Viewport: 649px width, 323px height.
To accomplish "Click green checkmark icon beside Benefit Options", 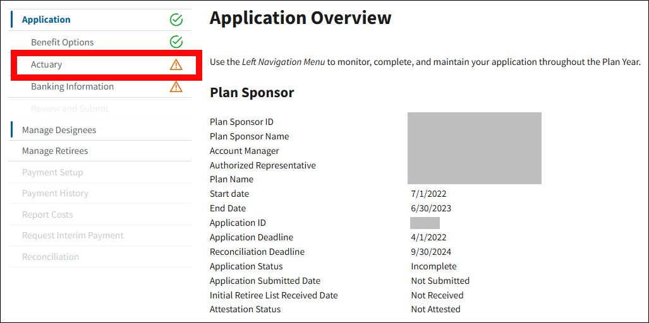I will (176, 42).
